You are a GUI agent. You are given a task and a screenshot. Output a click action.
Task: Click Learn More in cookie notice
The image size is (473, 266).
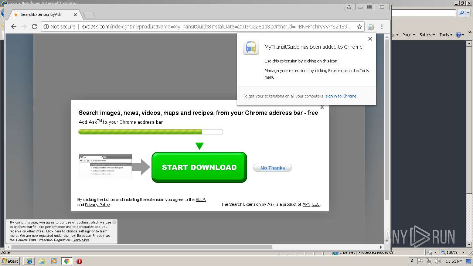[x=81, y=240]
